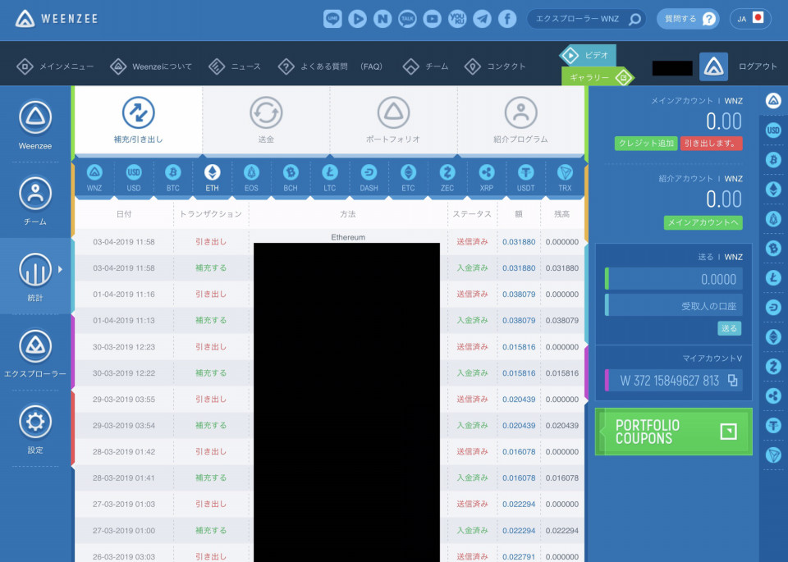This screenshot has width=788, height=562.
Task: Open コンタクト nav item
Action: pyautogui.click(x=495, y=66)
